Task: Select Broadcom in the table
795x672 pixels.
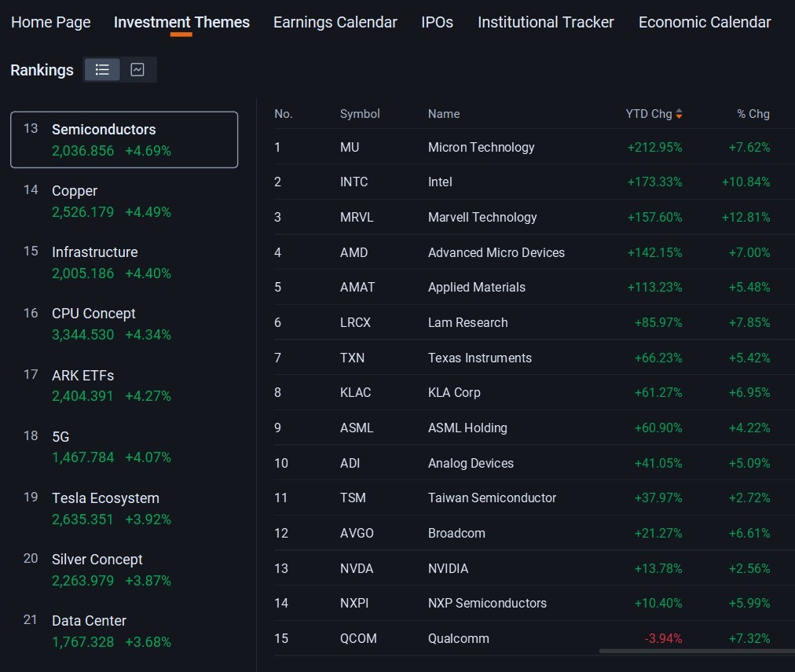Action: [x=456, y=533]
